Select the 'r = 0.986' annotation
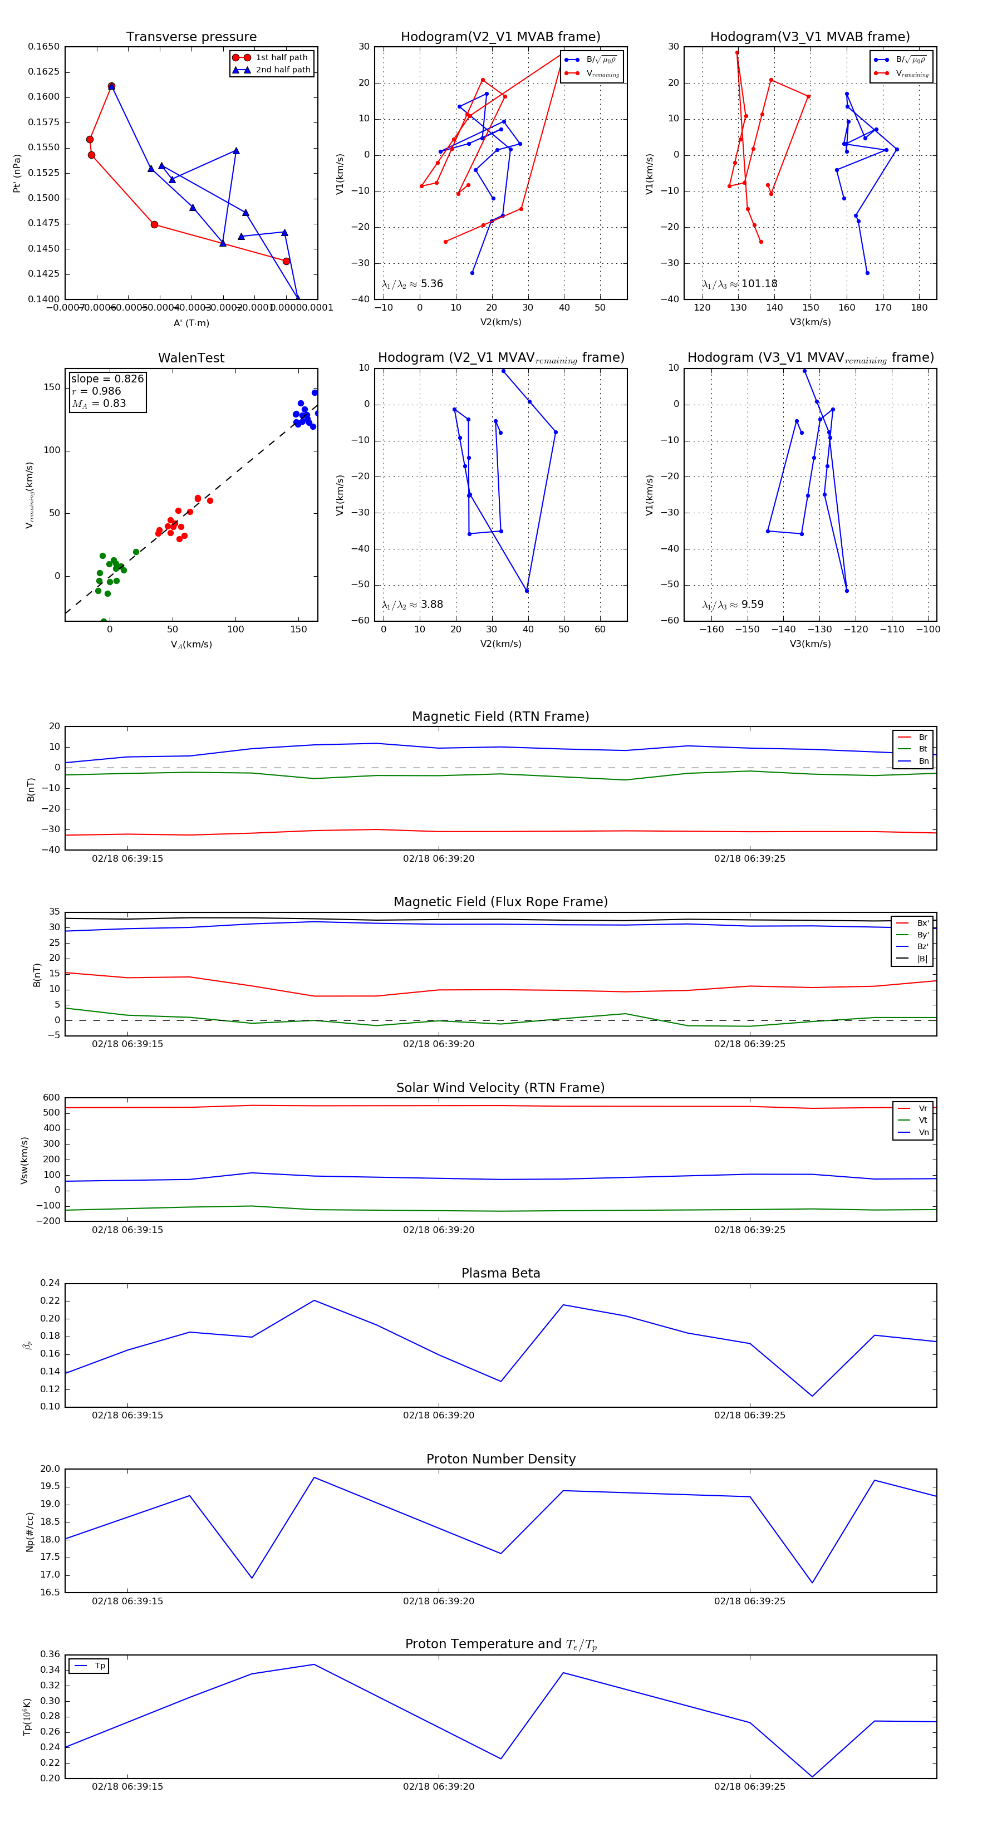The height and width of the screenshot is (1837, 1002). [x=96, y=391]
